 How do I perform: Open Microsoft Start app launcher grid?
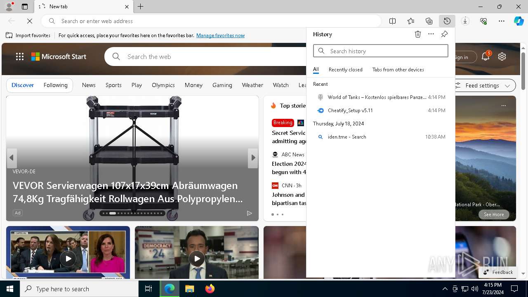20,57
